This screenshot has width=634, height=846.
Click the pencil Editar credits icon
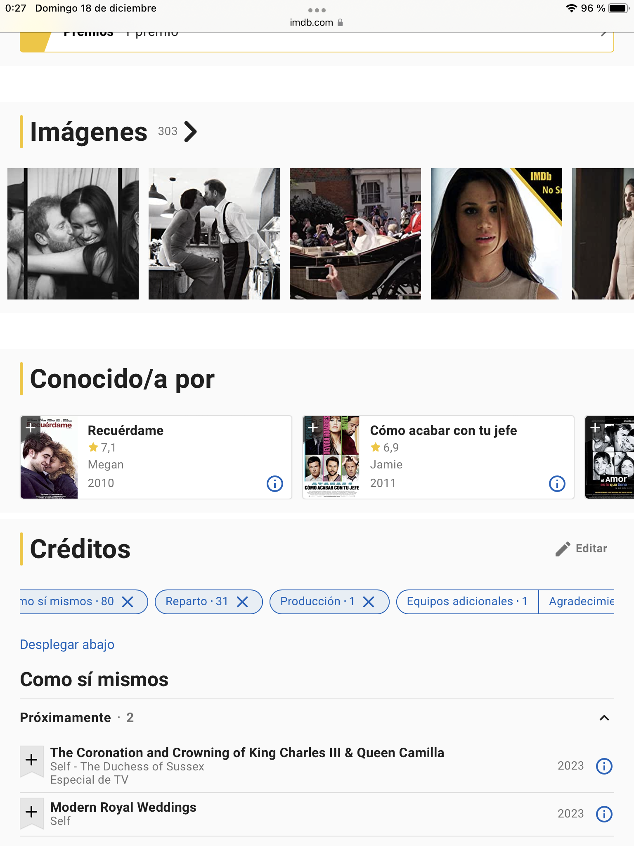tap(563, 549)
